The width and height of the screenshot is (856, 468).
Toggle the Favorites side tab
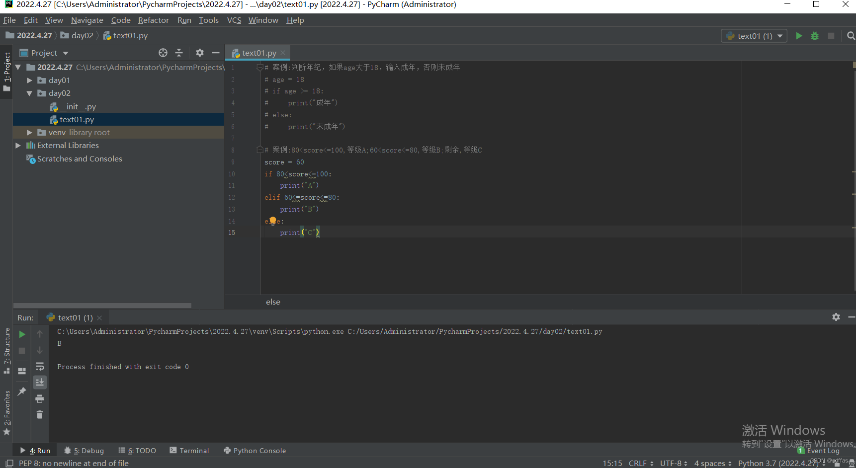click(6, 412)
